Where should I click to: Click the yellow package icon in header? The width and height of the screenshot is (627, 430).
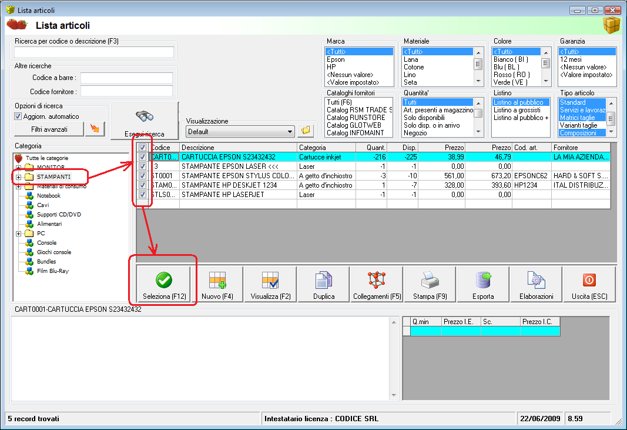[x=611, y=25]
